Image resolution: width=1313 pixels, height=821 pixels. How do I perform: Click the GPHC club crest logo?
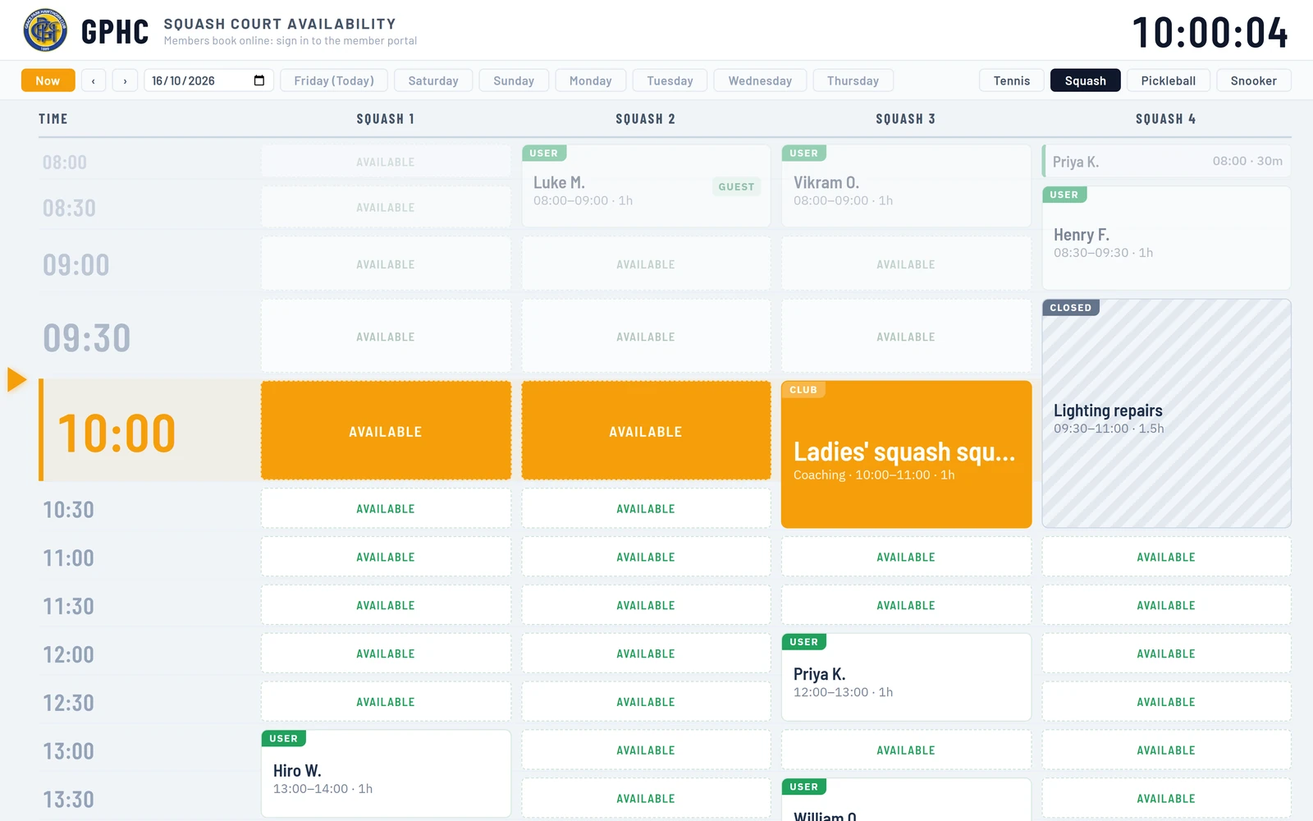[45, 30]
